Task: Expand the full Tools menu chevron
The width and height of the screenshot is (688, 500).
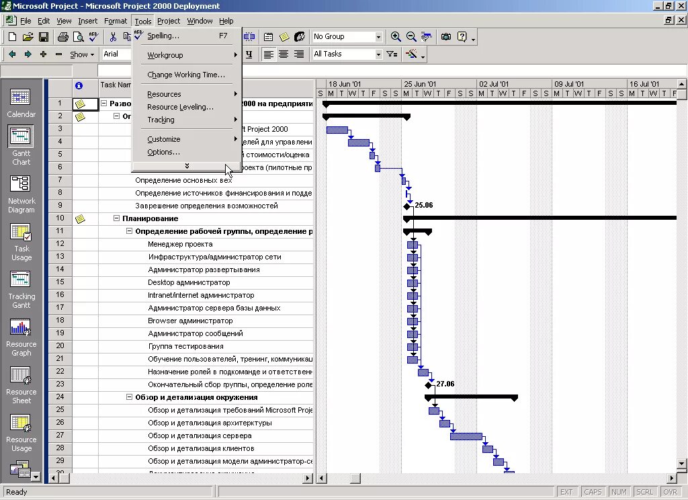Action: coord(187,166)
